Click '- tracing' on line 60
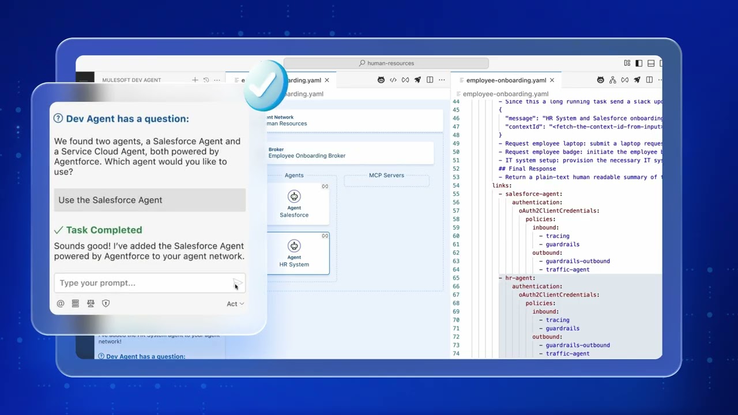738x415 pixels. [554, 236]
